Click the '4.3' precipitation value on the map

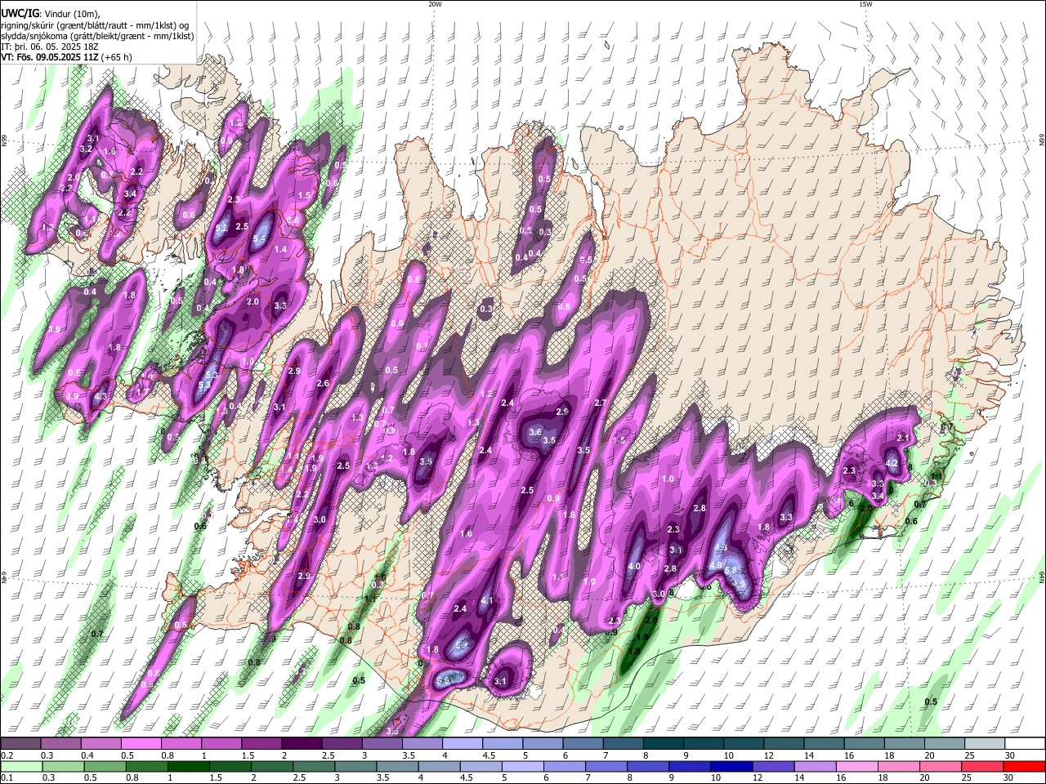click(x=101, y=397)
